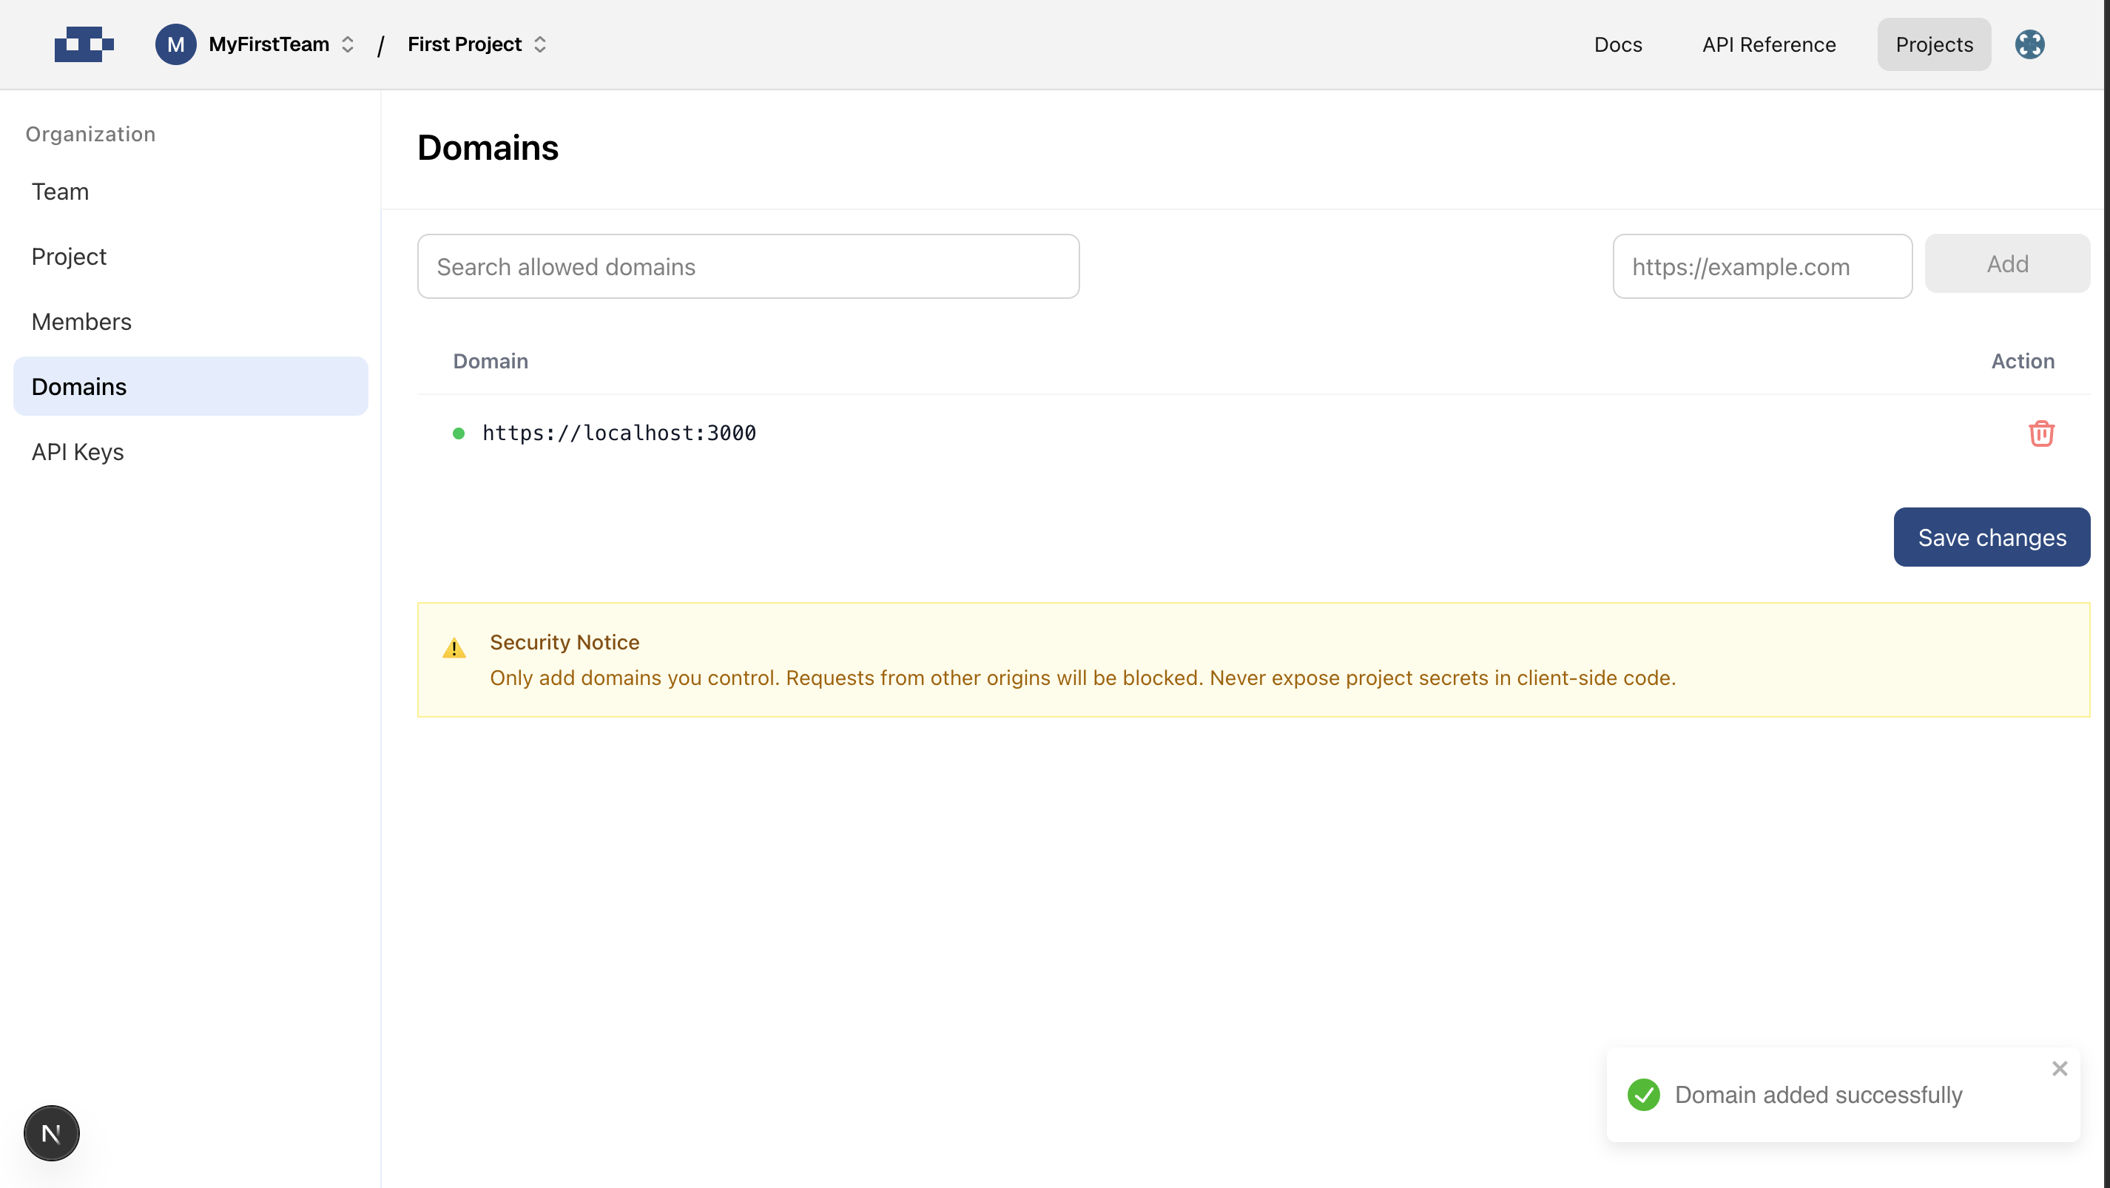
Task: Switch to the Projects tab
Action: click(1933, 44)
